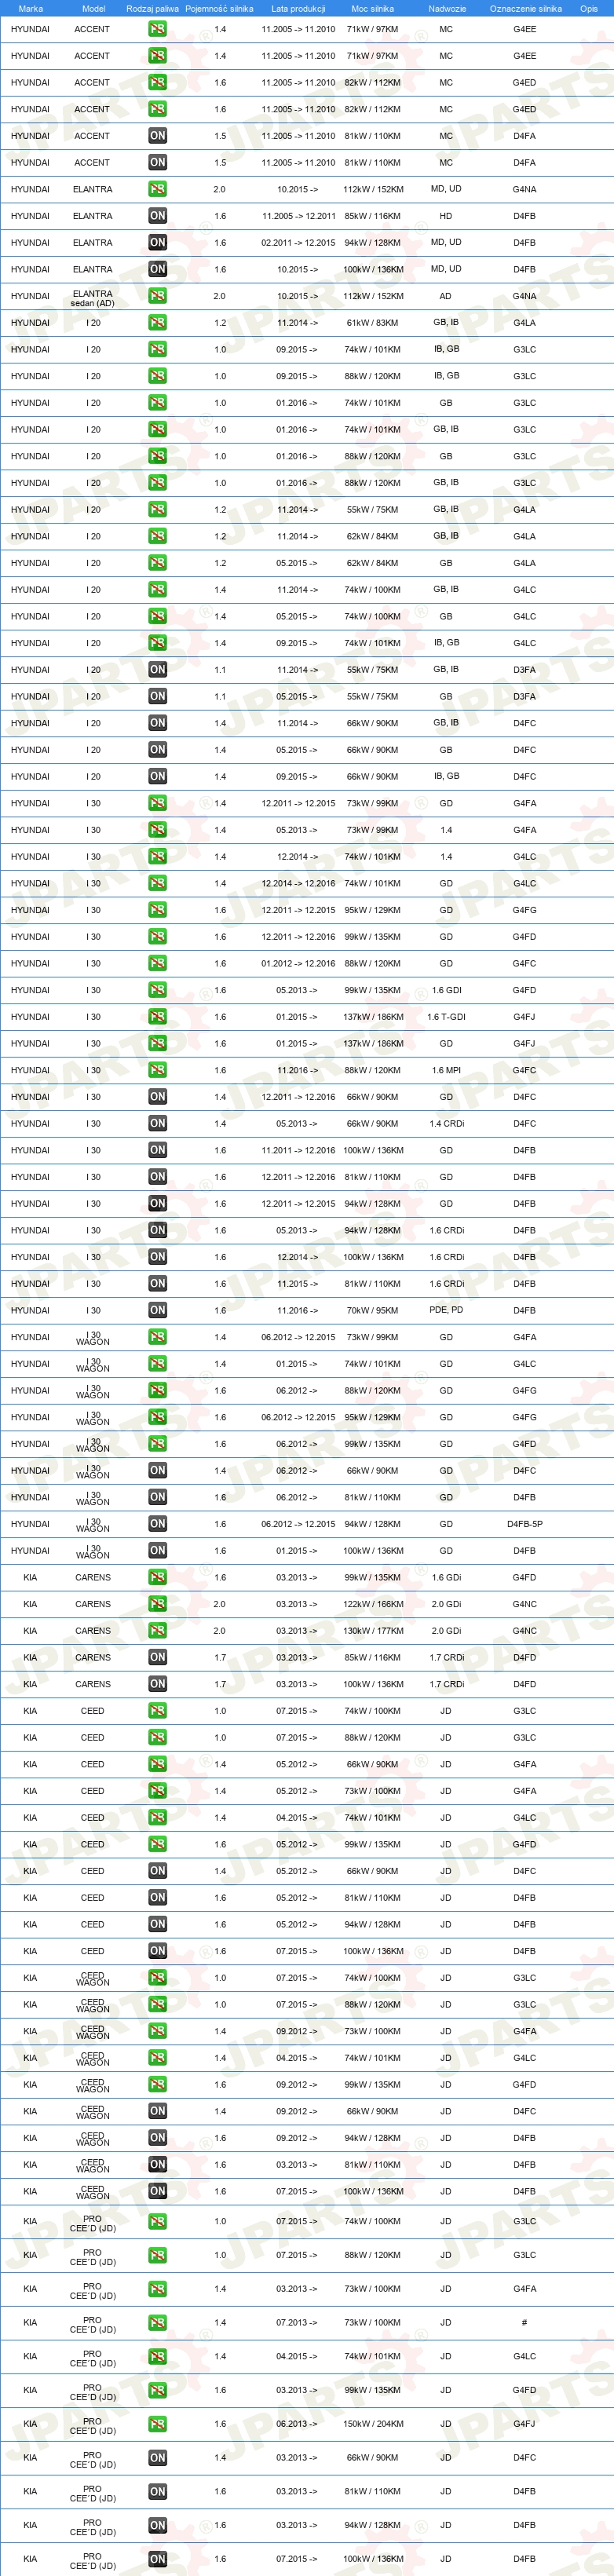Click the '06.2013 ->' production date cell
Viewport: 614px width, 2576px height.
pyautogui.click(x=297, y=2424)
